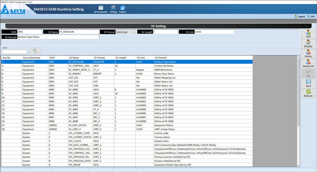Click Exit in the top right
The height and width of the screenshot is (172, 317).
pyautogui.click(x=311, y=17)
